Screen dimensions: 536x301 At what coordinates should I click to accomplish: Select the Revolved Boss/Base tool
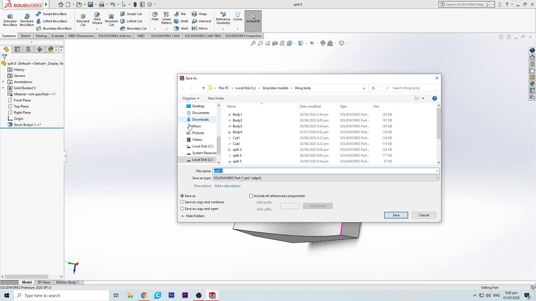click(x=27, y=20)
